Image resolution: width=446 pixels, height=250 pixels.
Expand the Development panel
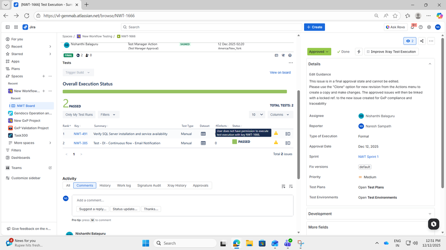(430, 214)
